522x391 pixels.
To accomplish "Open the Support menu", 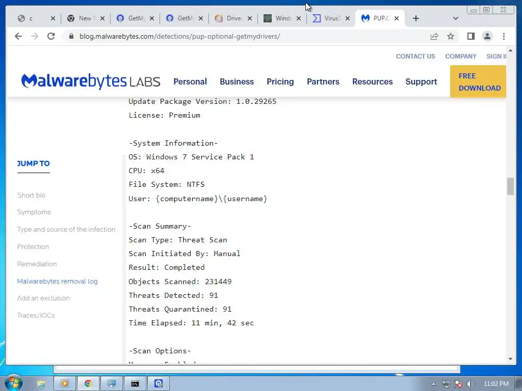I will click(x=421, y=81).
